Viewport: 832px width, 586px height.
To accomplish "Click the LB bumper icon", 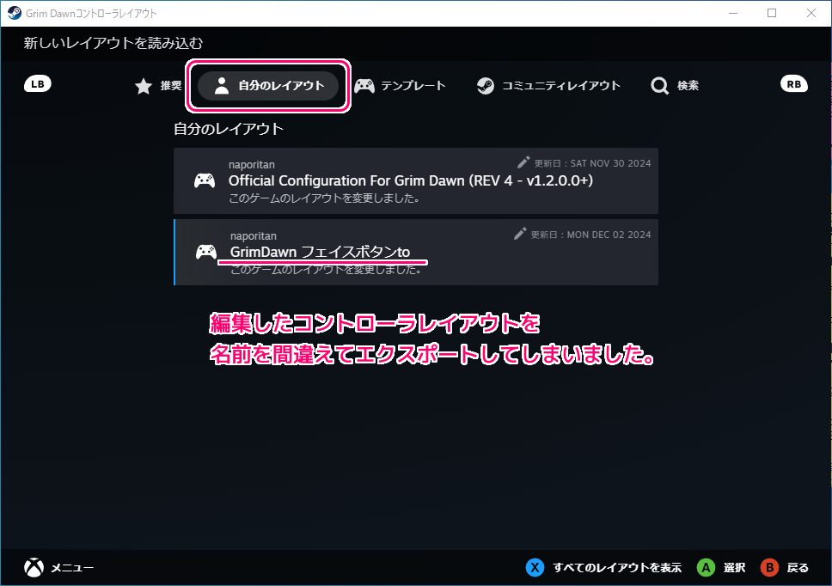I will [x=38, y=84].
